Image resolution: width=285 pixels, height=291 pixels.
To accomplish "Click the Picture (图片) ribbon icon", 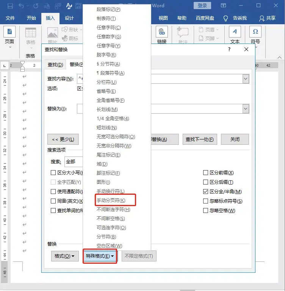I will pyautogui.click(x=53, y=33).
